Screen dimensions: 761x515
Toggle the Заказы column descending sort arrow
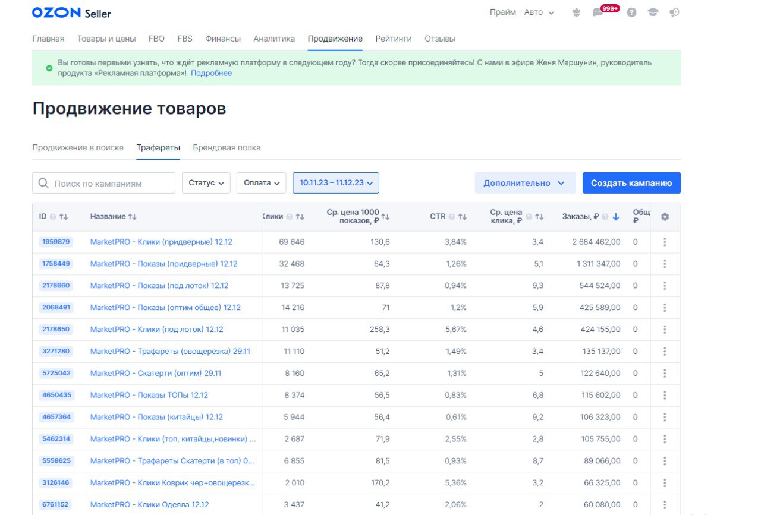(616, 217)
